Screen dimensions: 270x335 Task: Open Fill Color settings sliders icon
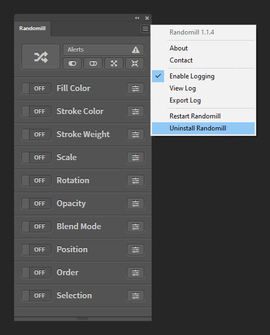click(x=136, y=88)
